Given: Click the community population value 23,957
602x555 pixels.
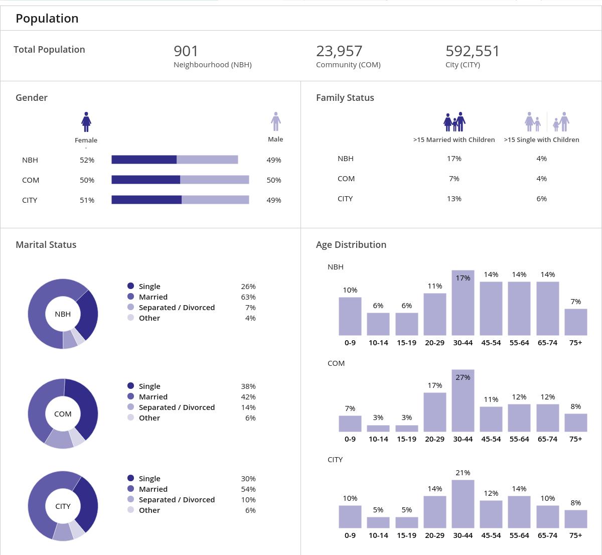Looking at the screenshot, I should tap(339, 51).
